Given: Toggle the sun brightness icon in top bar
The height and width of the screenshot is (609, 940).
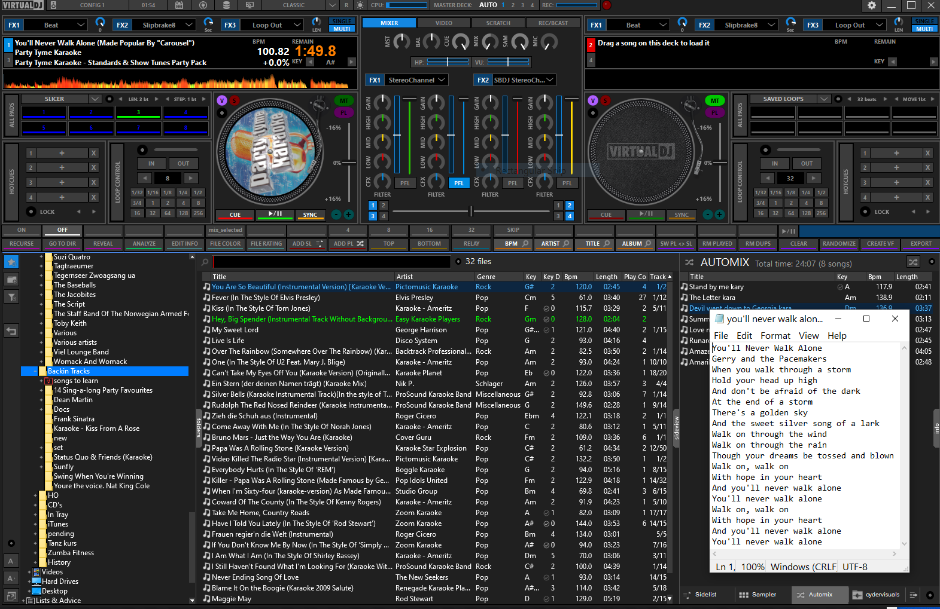Looking at the screenshot, I should click(360, 5).
